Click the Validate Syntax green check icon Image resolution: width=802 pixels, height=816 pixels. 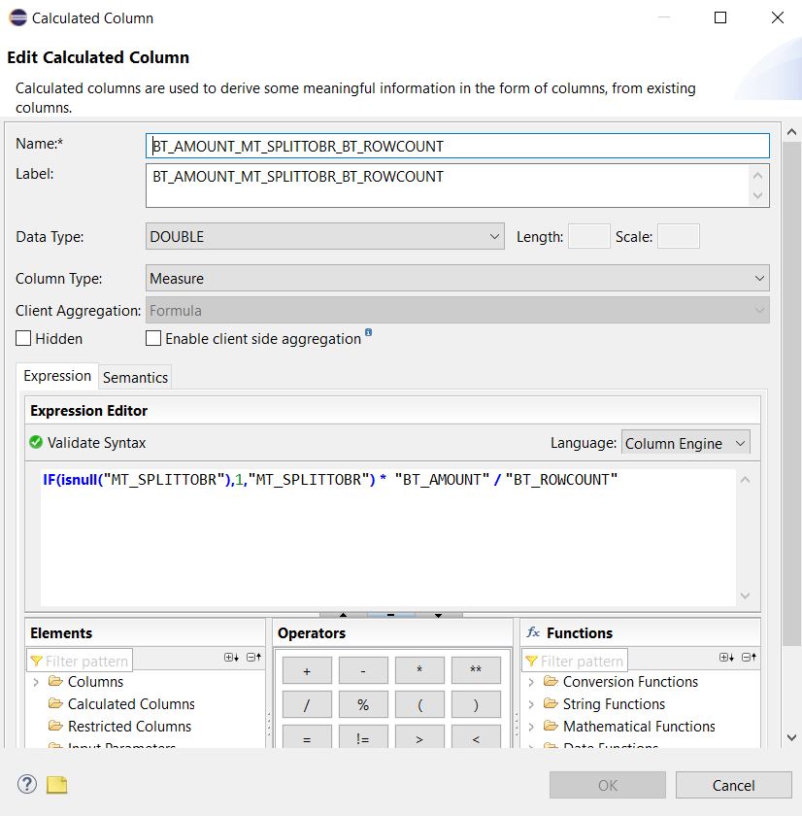[36, 443]
